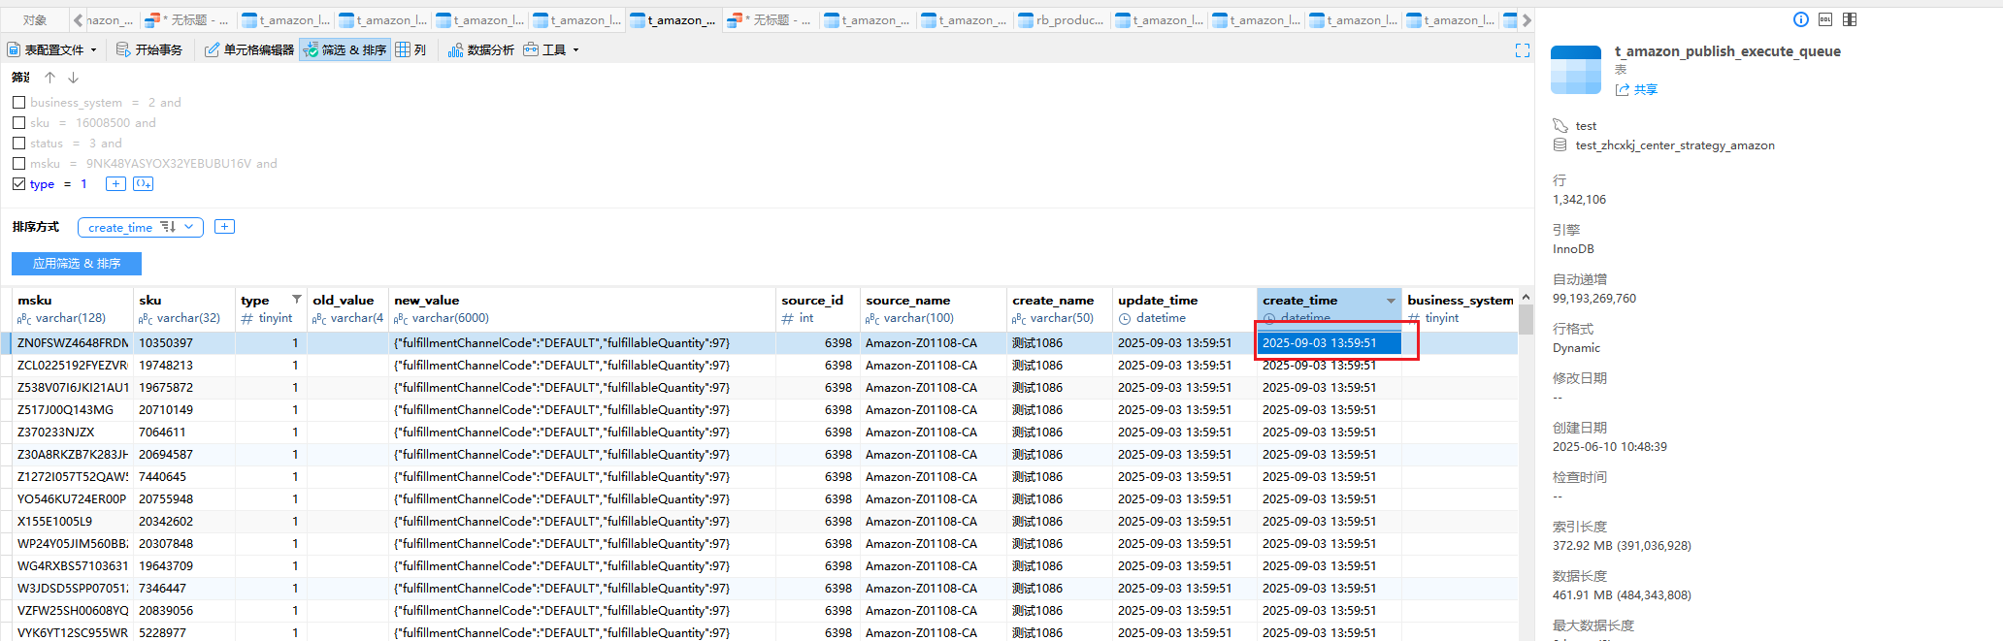Move filter condition up arrow
The height and width of the screenshot is (641, 2003).
[49, 78]
